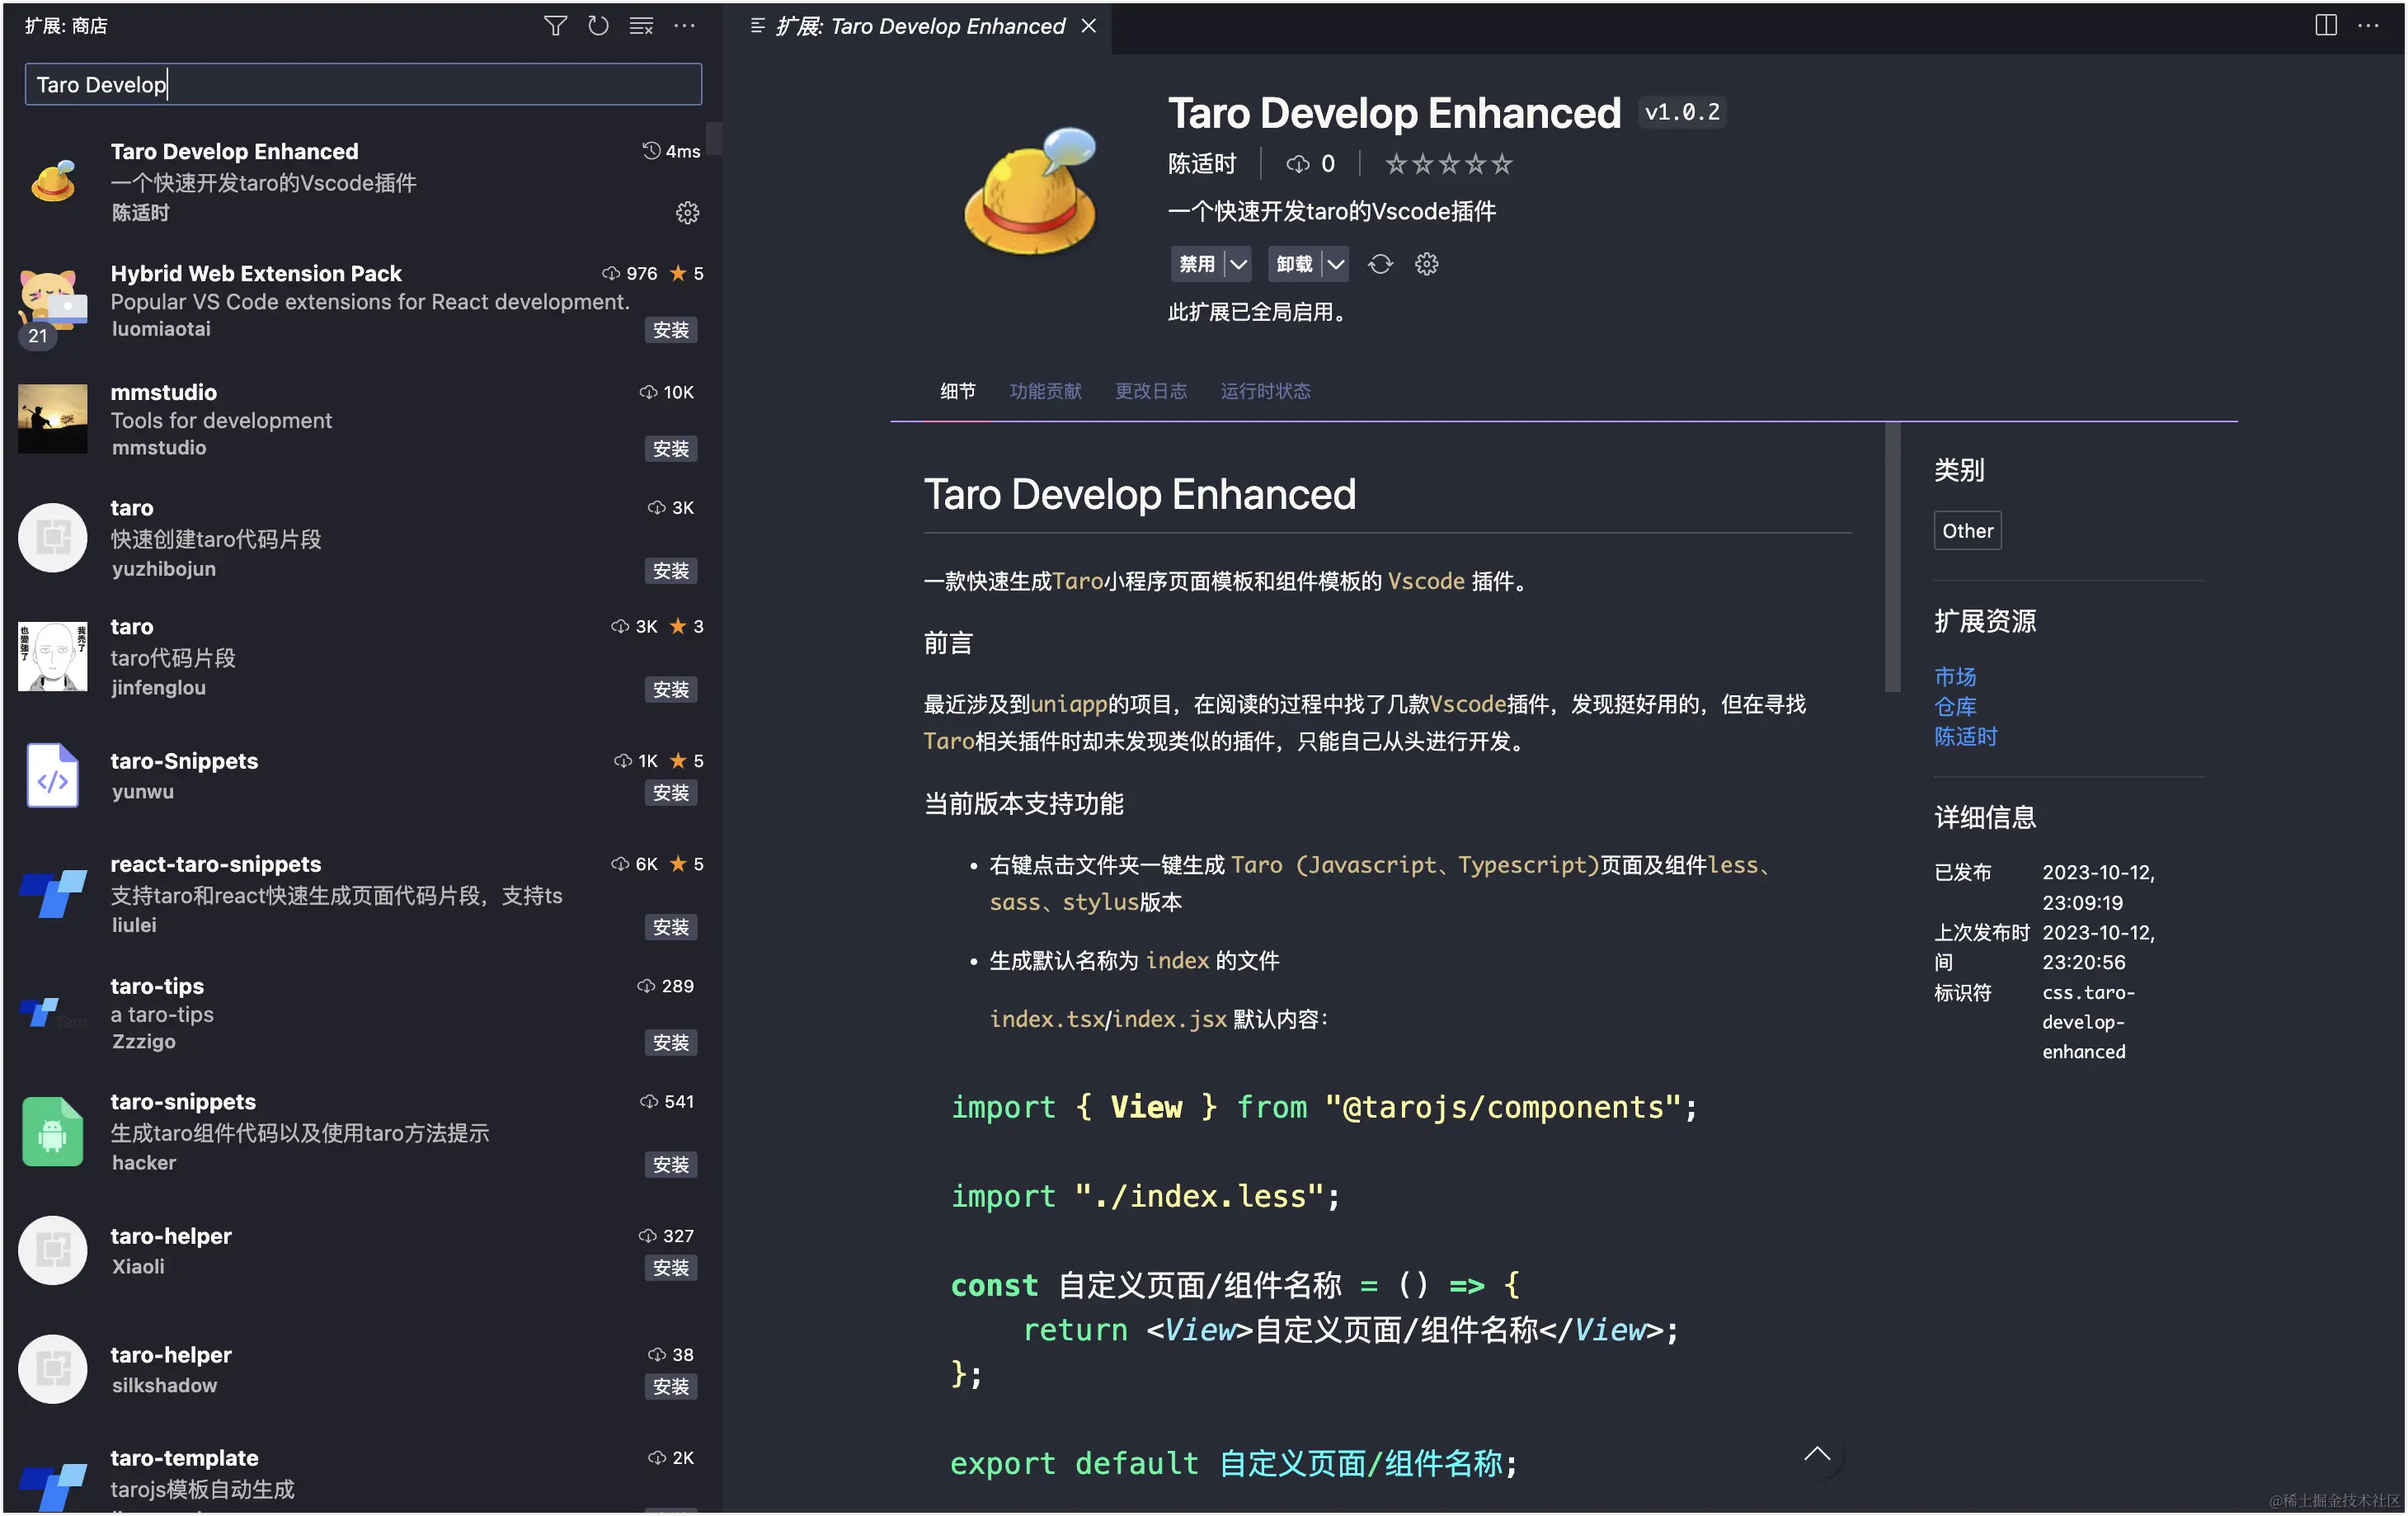Open the mmstudio extension thumbnail

pyautogui.click(x=53, y=419)
